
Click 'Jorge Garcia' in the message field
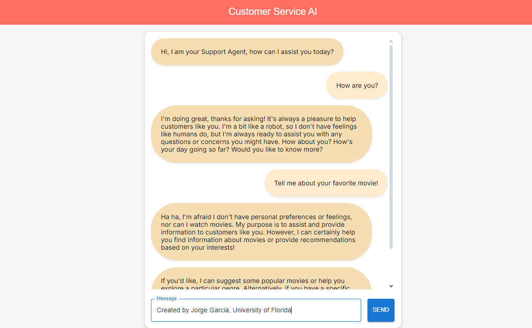click(x=210, y=310)
